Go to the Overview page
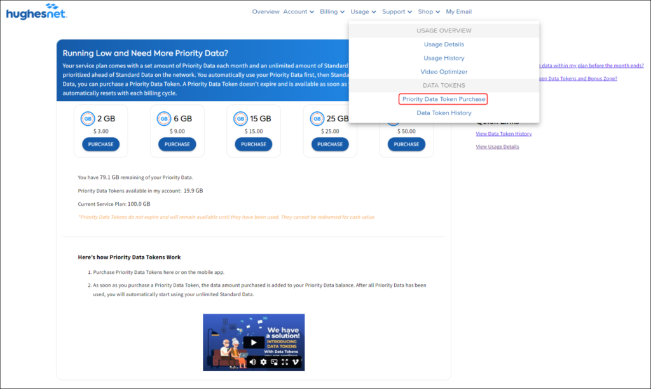 pos(266,11)
